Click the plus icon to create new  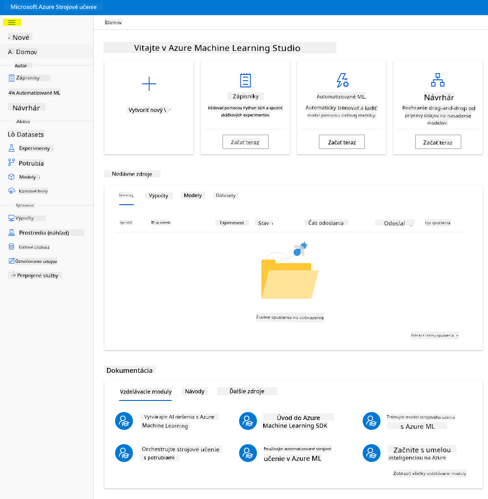pos(149,84)
